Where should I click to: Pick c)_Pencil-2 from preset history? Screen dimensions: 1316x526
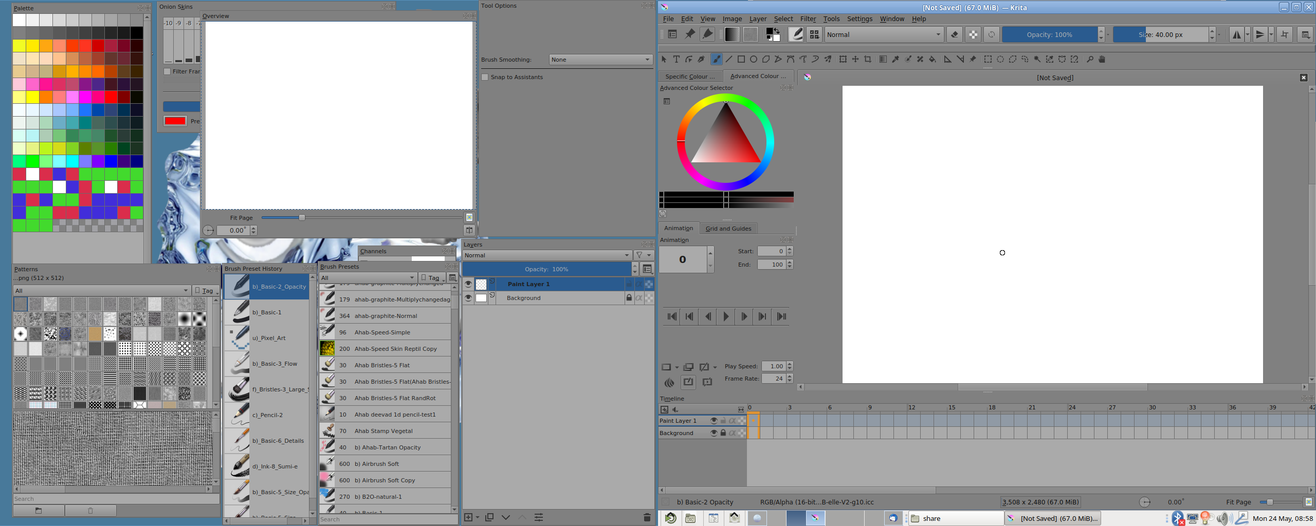pyautogui.click(x=266, y=415)
